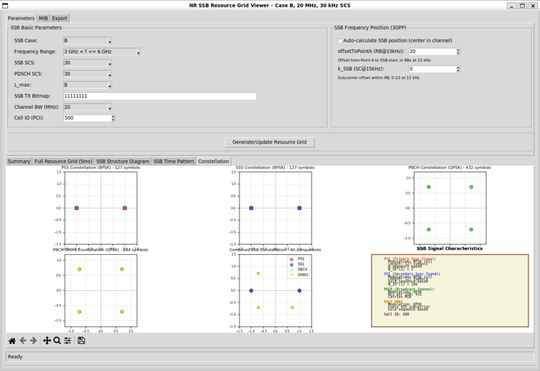Click the Home reset view icon
This screenshot has width=540, height=371.
tap(12, 341)
